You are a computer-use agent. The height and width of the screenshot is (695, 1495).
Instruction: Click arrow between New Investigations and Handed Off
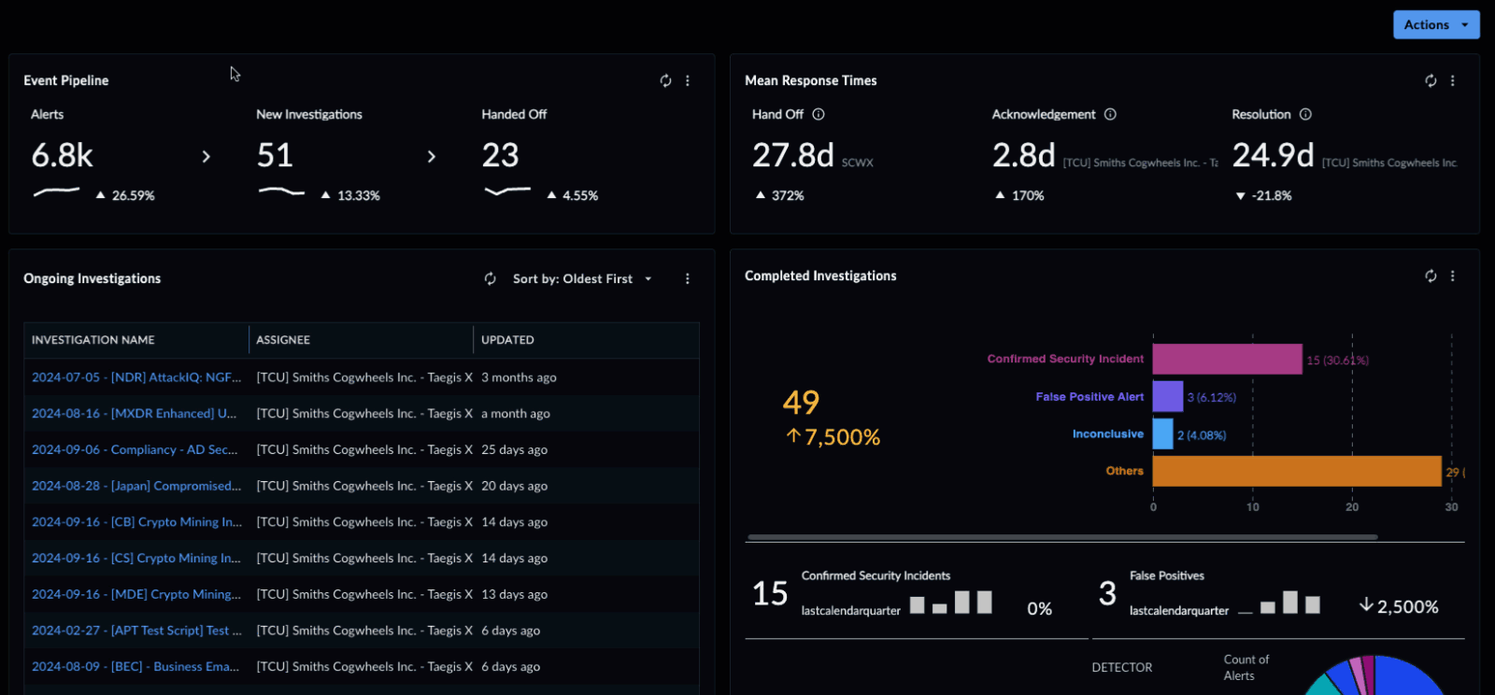pyautogui.click(x=432, y=157)
